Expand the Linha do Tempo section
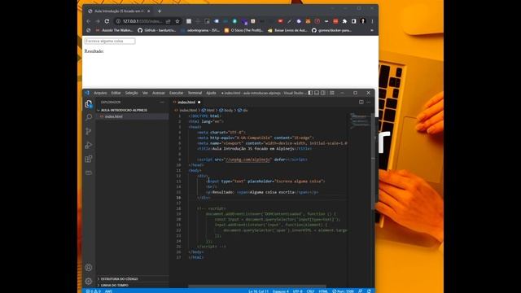The height and width of the screenshot is (293, 521). click(115, 285)
